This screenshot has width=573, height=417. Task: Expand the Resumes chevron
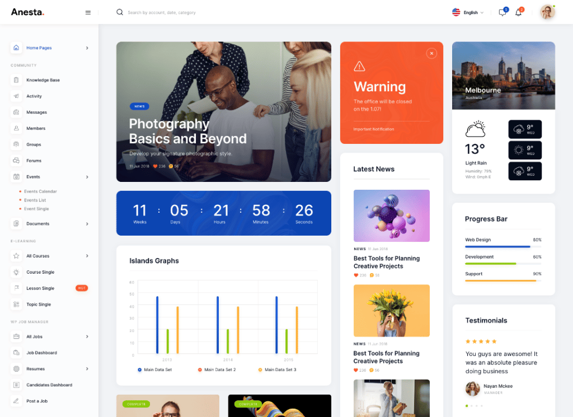click(87, 369)
